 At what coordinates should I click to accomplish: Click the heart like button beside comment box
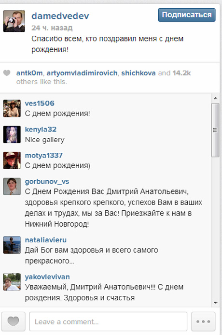13,321
